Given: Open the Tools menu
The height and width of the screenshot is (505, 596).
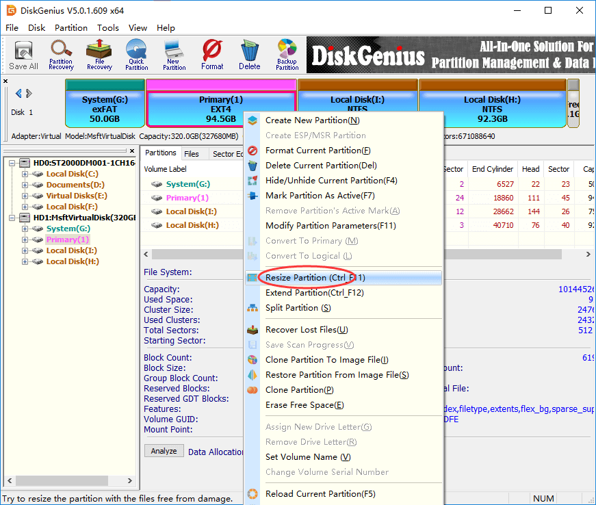Looking at the screenshot, I should click(107, 28).
